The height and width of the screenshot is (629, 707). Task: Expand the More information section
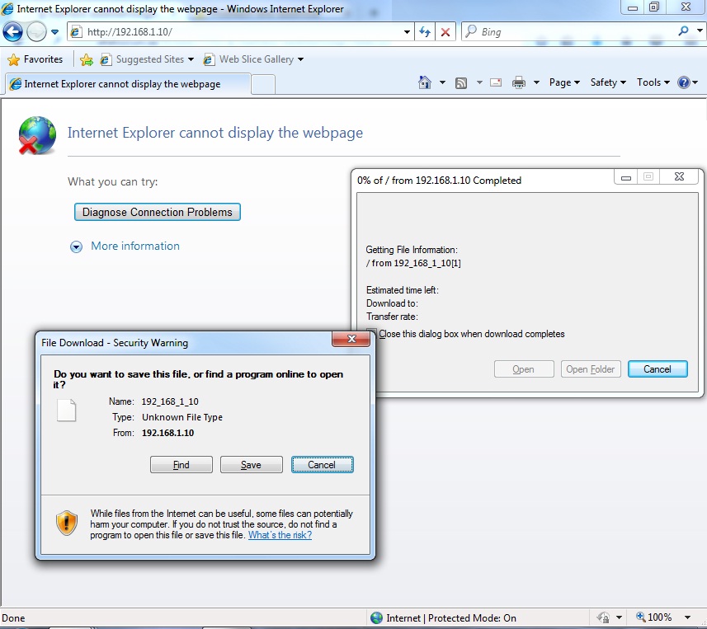pyautogui.click(x=77, y=246)
